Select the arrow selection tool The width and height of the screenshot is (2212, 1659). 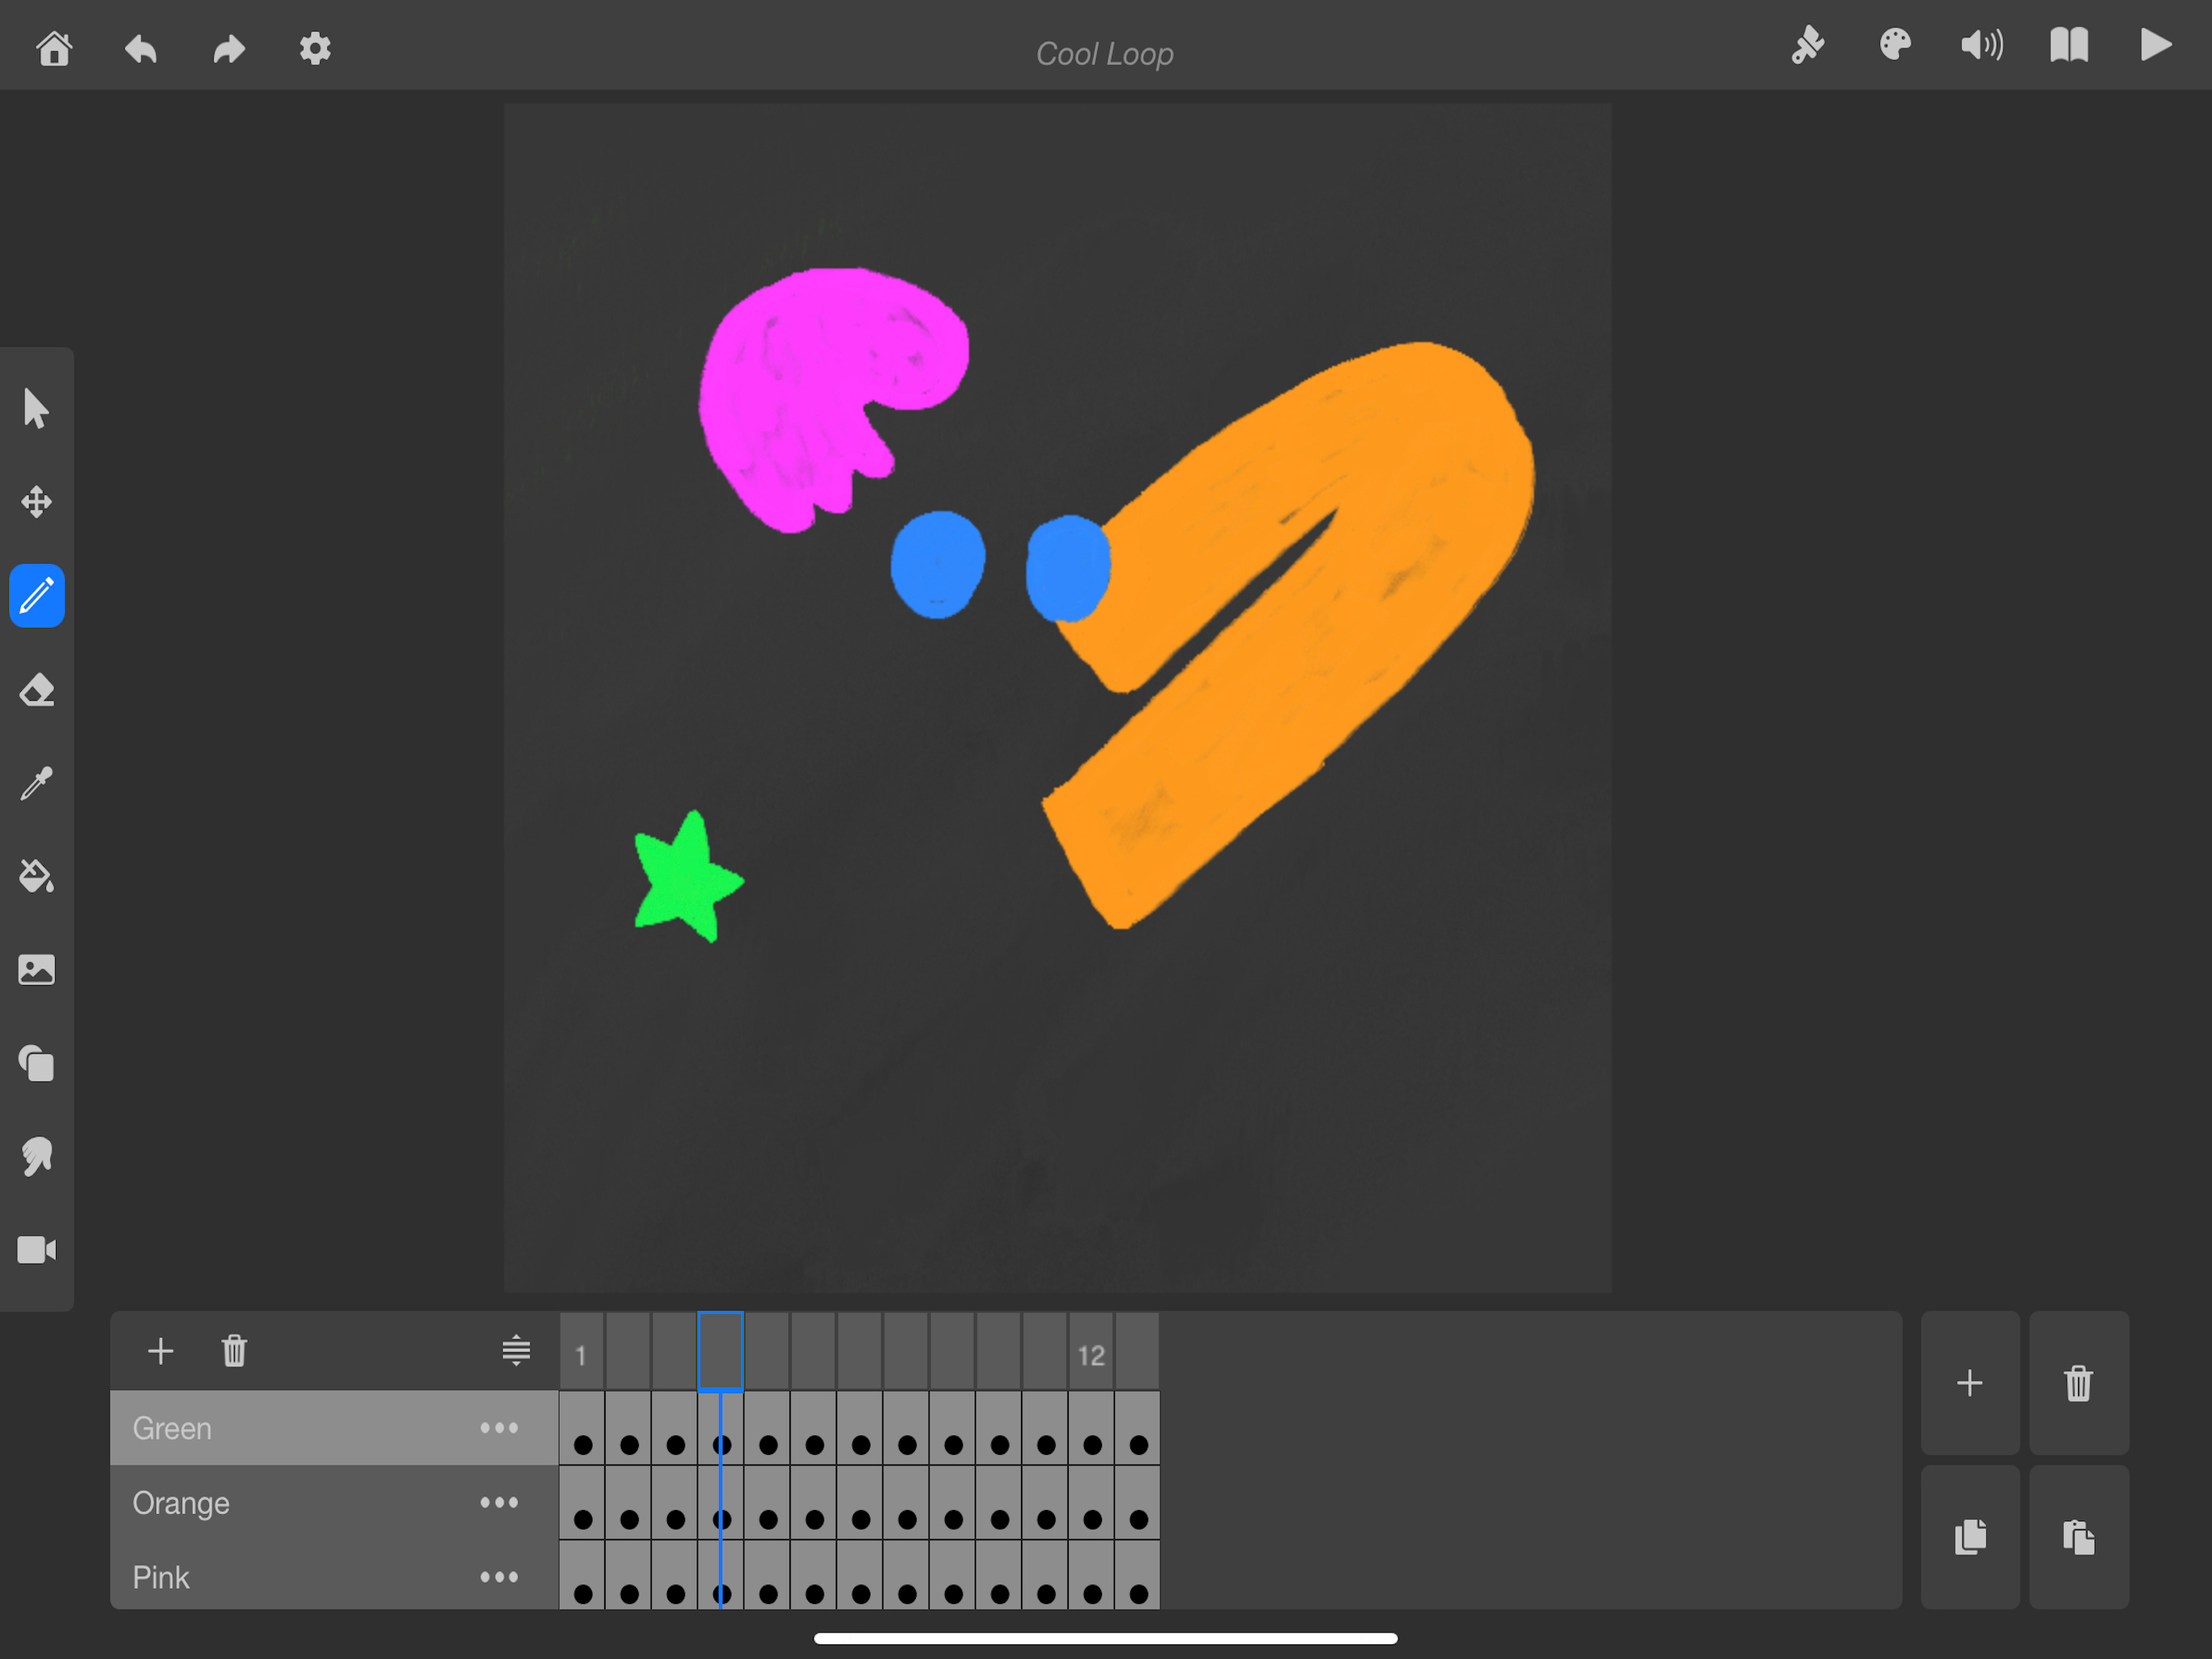click(36, 408)
